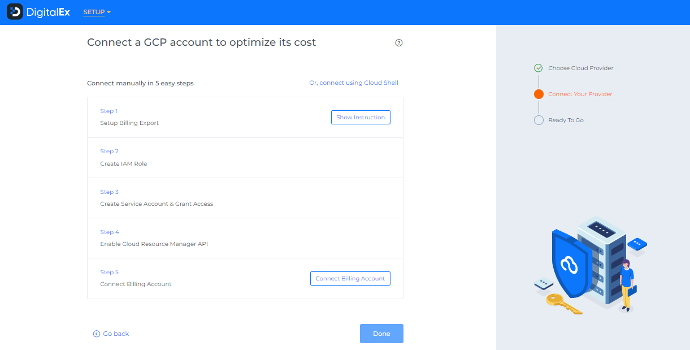
Task: Expand Step 4 Enable Cloud Resource Manager API
Action: [245, 238]
